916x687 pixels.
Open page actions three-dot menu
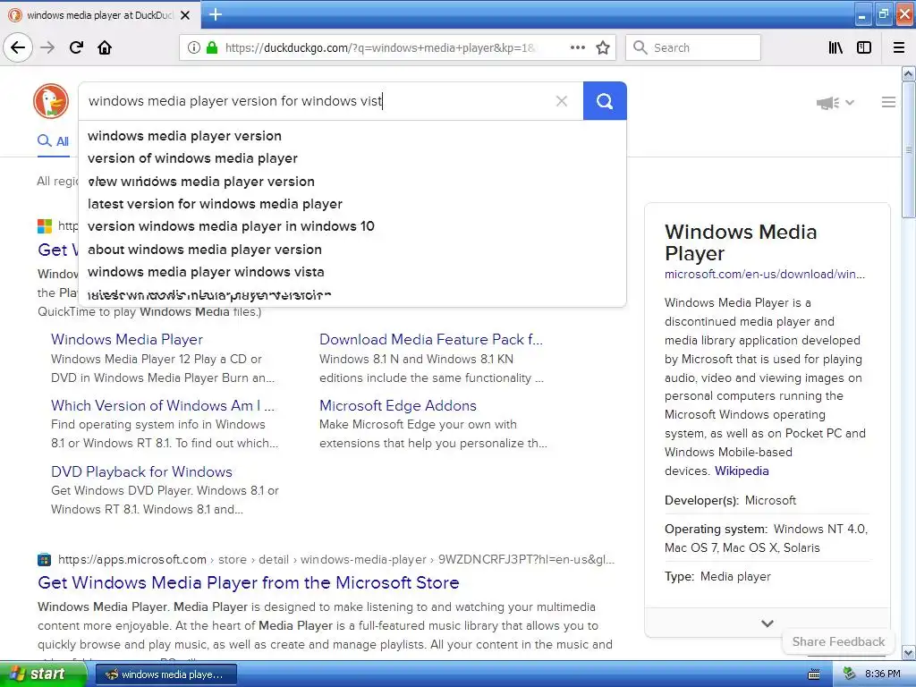577,47
